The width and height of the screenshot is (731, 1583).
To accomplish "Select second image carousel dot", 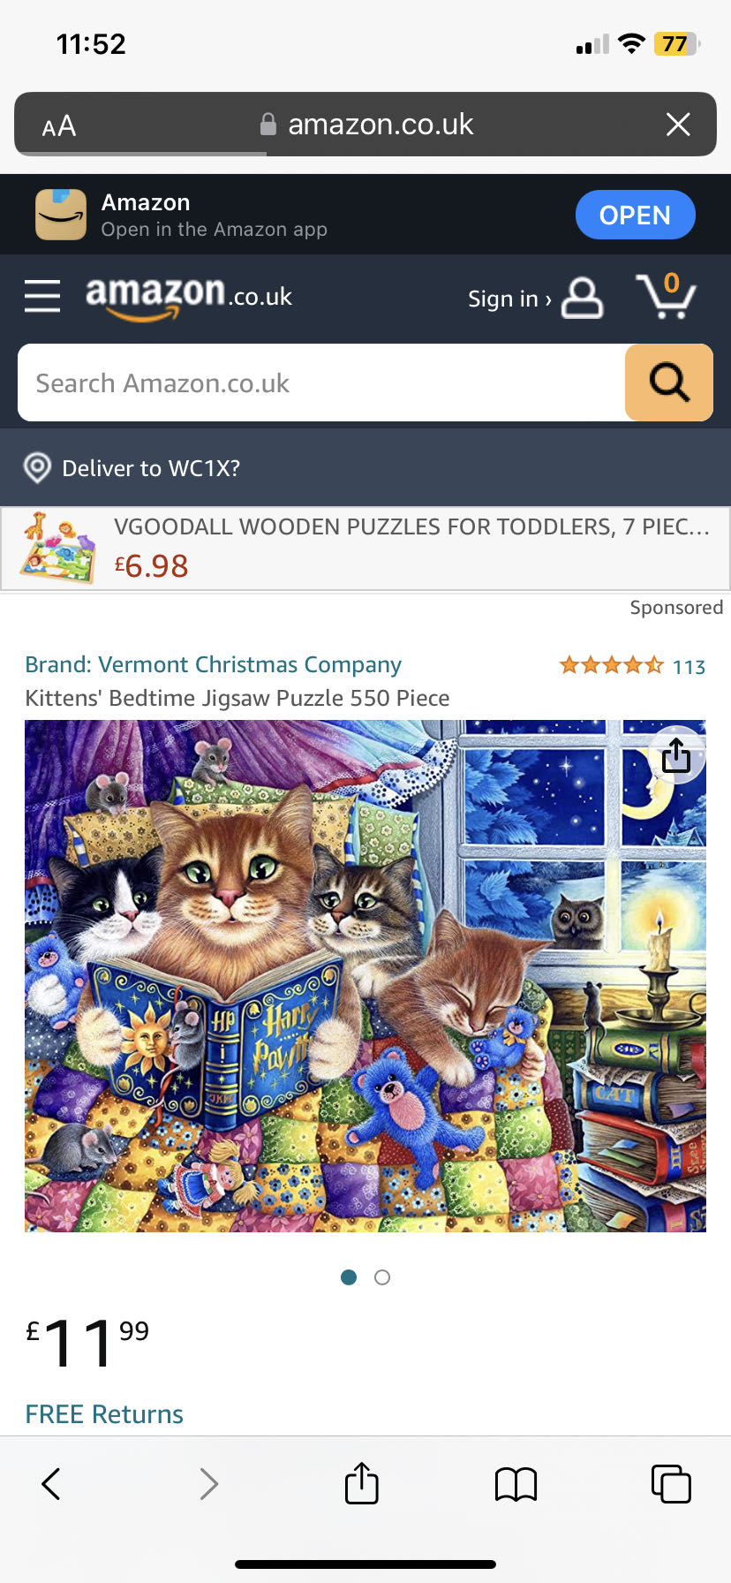I will click(382, 1277).
